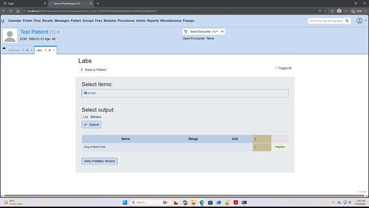This screenshot has height=208, width=369.
Task: Click the demographics search input field
Action: pos(326,21)
